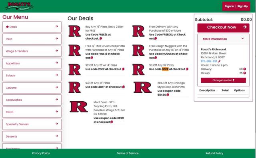Open the Deals menu category
This screenshot has height=158, width=256.
[32, 27]
